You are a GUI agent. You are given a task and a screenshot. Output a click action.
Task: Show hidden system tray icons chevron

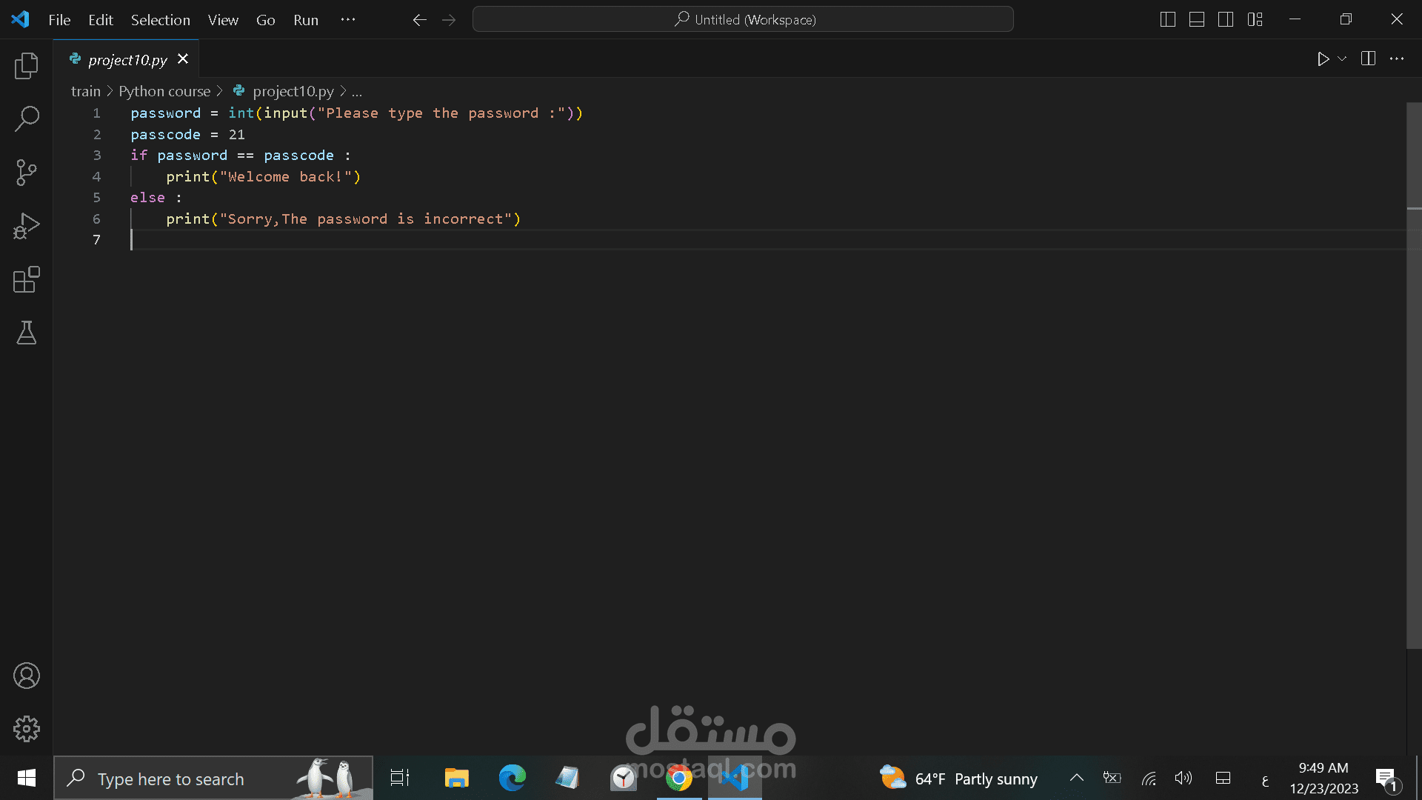[x=1077, y=778]
